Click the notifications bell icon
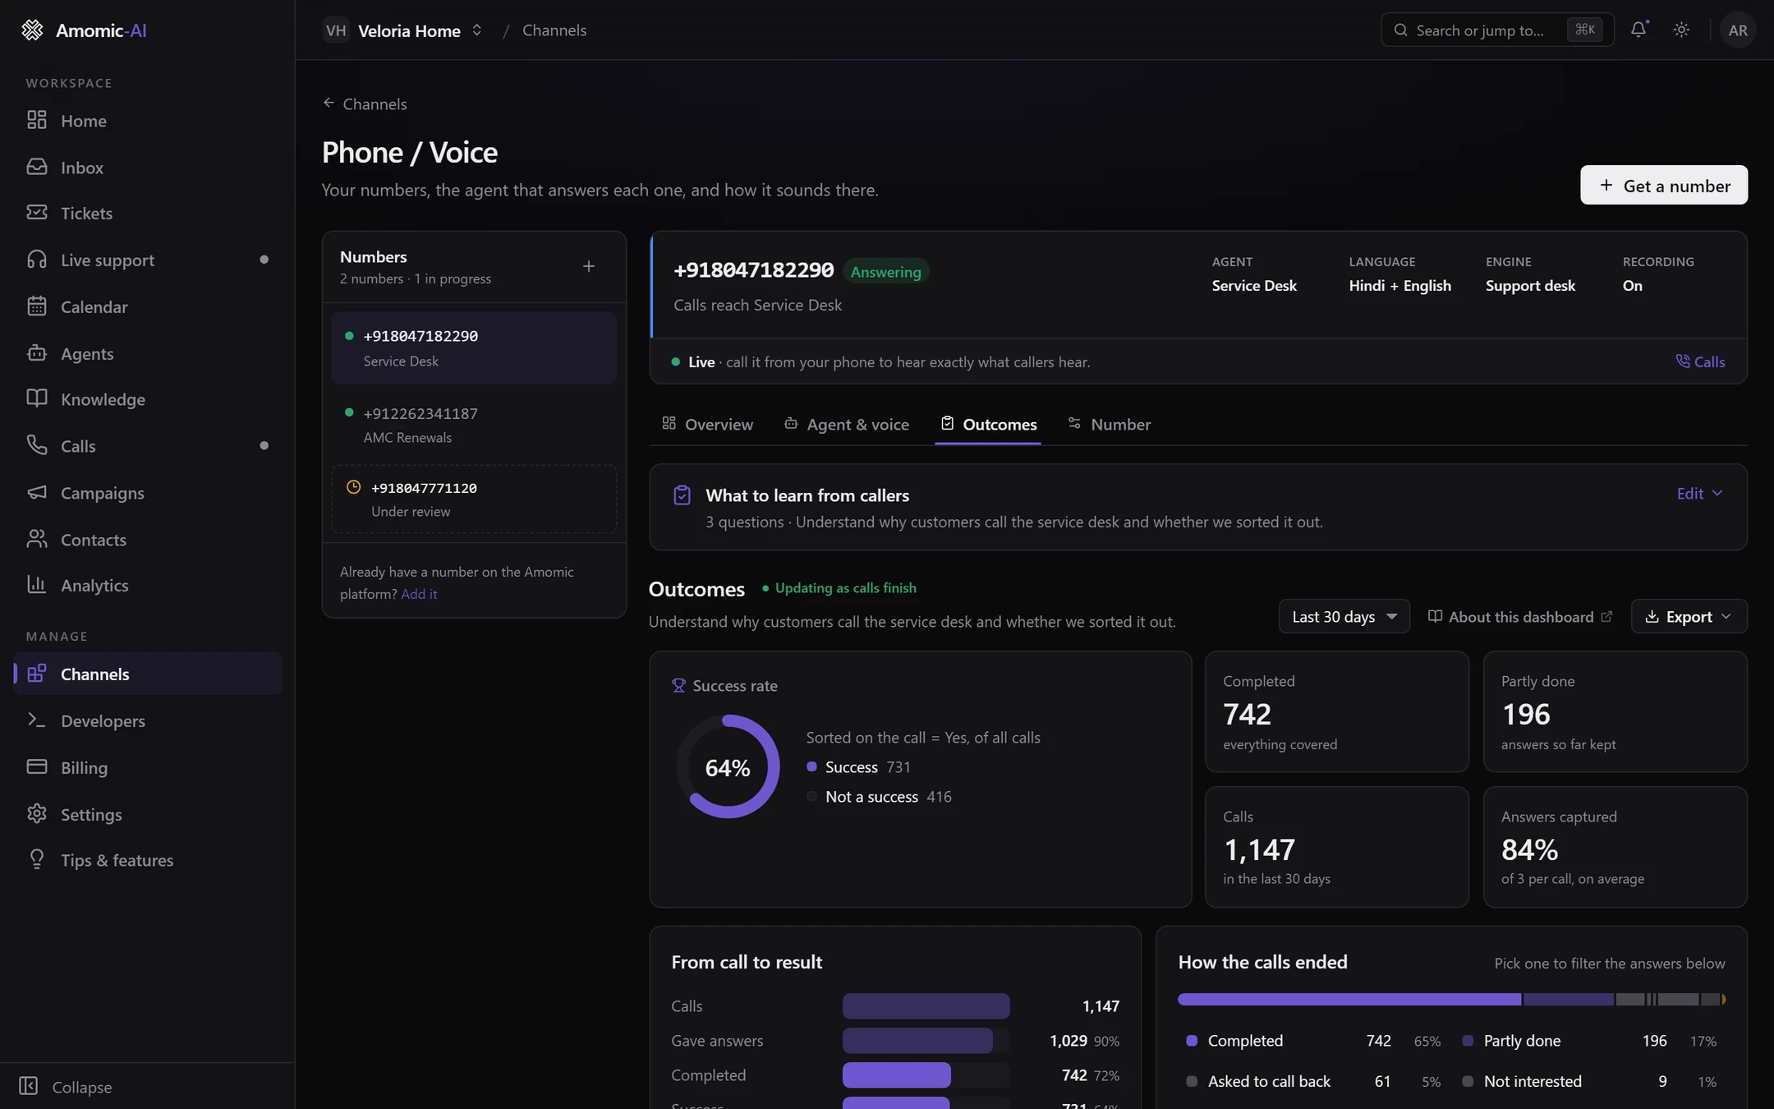 pyautogui.click(x=1638, y=30)
